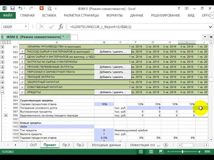Open Ribbon Display Options
Image resolution: width=214 pixels, height=160 pixels.
(x=187, y=8)
